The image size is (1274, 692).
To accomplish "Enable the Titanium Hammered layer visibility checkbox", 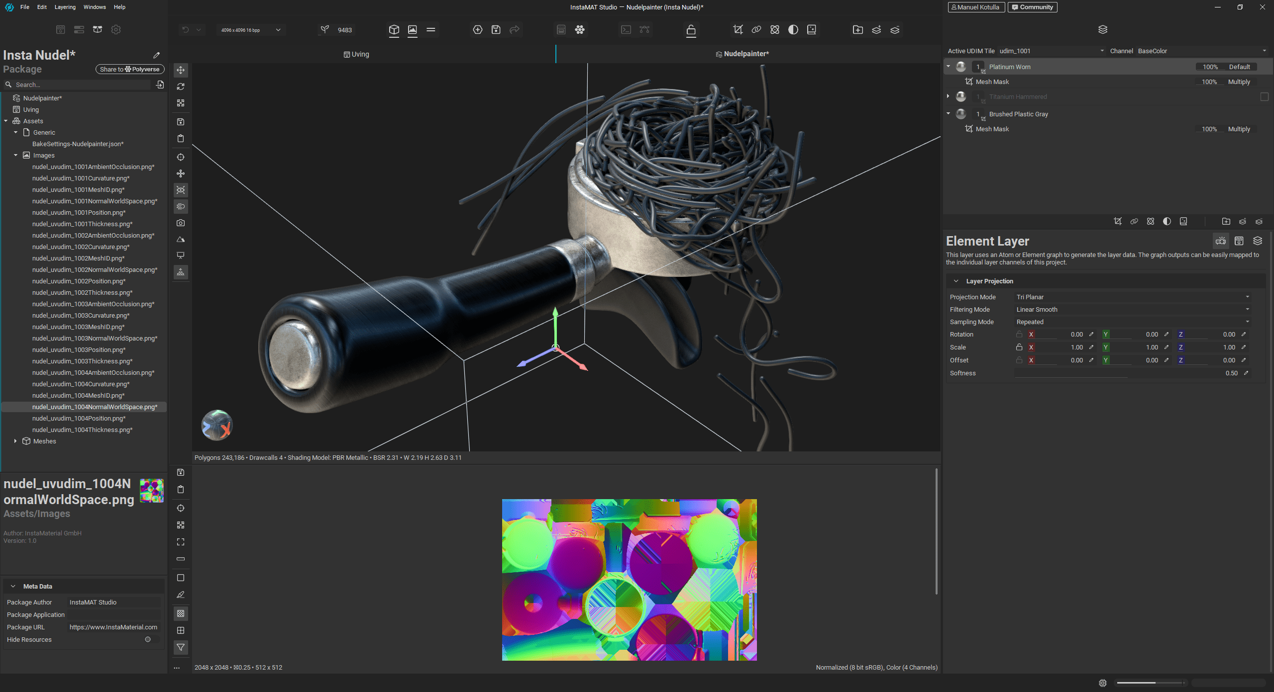I will coord(1264,97).
